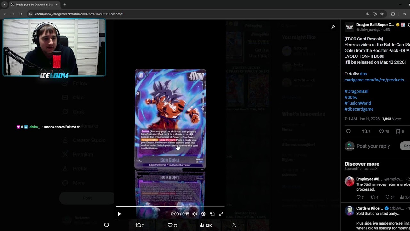Share the post via upload icon
The image size is (410, 231).
[234, 225]
